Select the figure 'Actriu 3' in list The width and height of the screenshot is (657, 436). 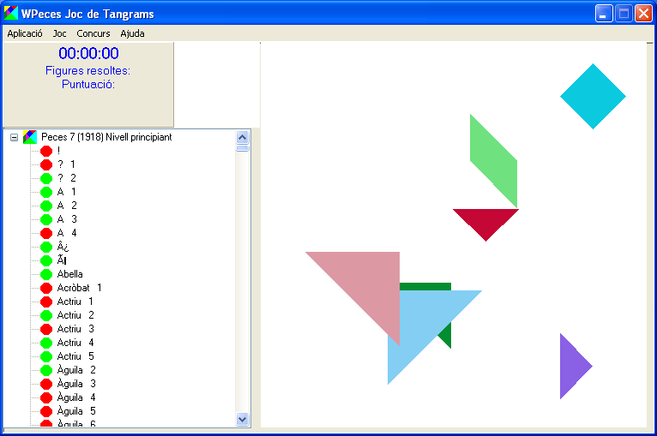coord(75,329)
